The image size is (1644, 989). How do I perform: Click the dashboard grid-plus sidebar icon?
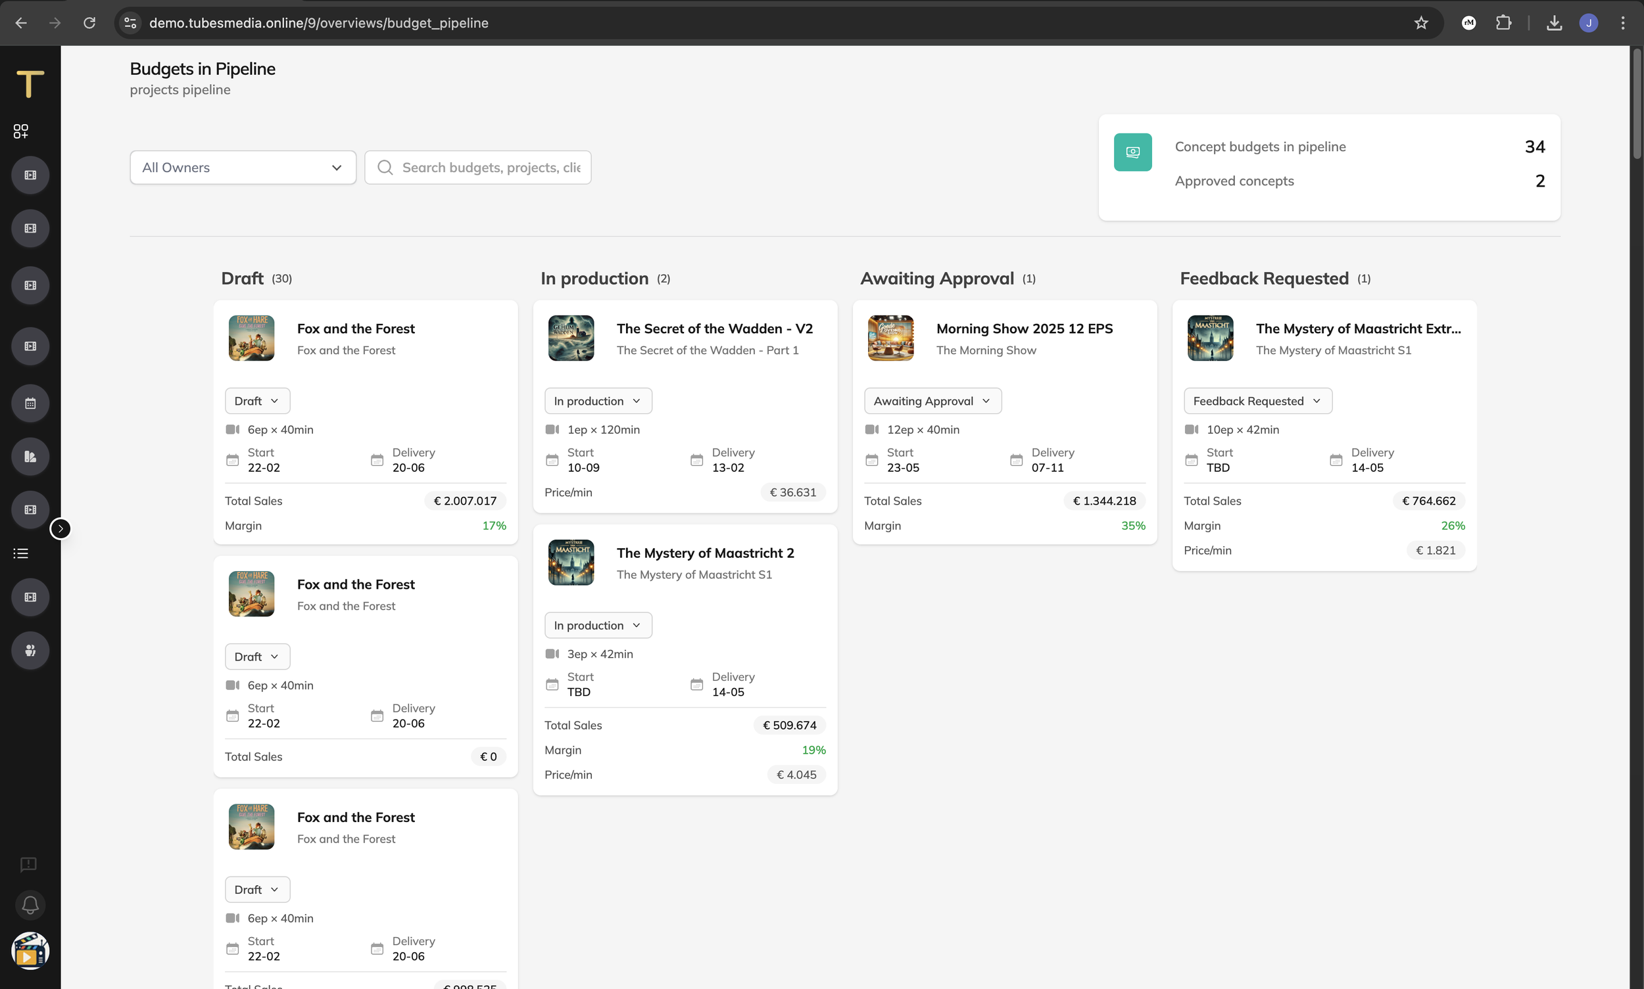[x=20, y=131]
